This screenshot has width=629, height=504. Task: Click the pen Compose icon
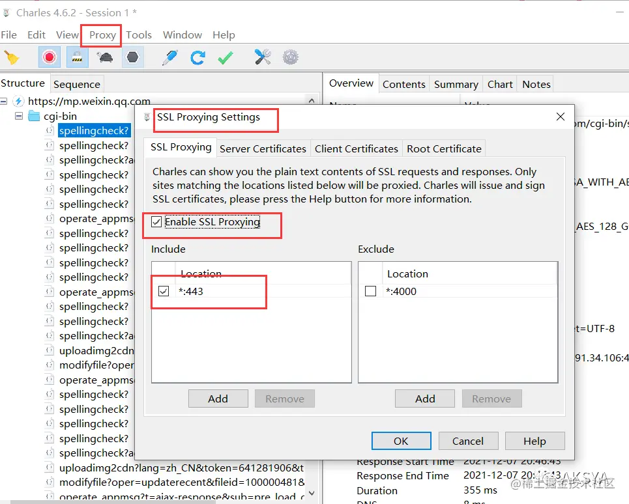coord(170,57)
